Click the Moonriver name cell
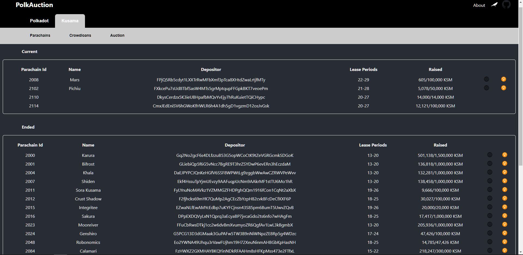 [x=88, y=225]
